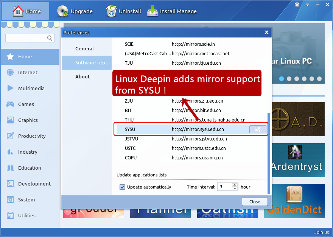Click the Join us link
The width and height of the screenshot is (333, 237).
322,232
